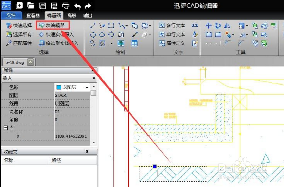Select the Circle drawing tool
Image resolution: width=284 pixels, height=187 pixels.
[x=93, y=35]
